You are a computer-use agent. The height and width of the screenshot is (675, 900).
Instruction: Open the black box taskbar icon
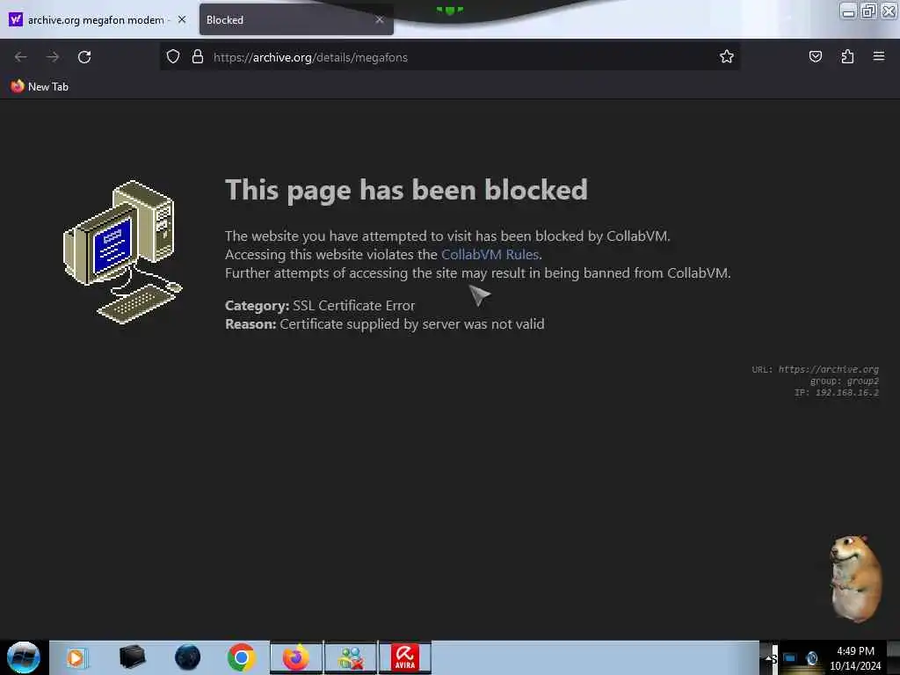point(132,657)
